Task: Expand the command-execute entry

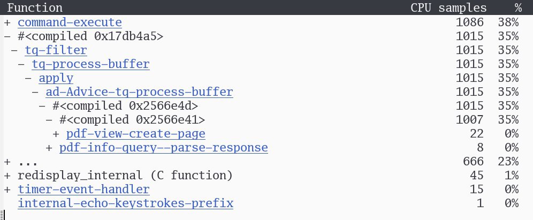Action: pyautogui.click(x=7, y=22)
